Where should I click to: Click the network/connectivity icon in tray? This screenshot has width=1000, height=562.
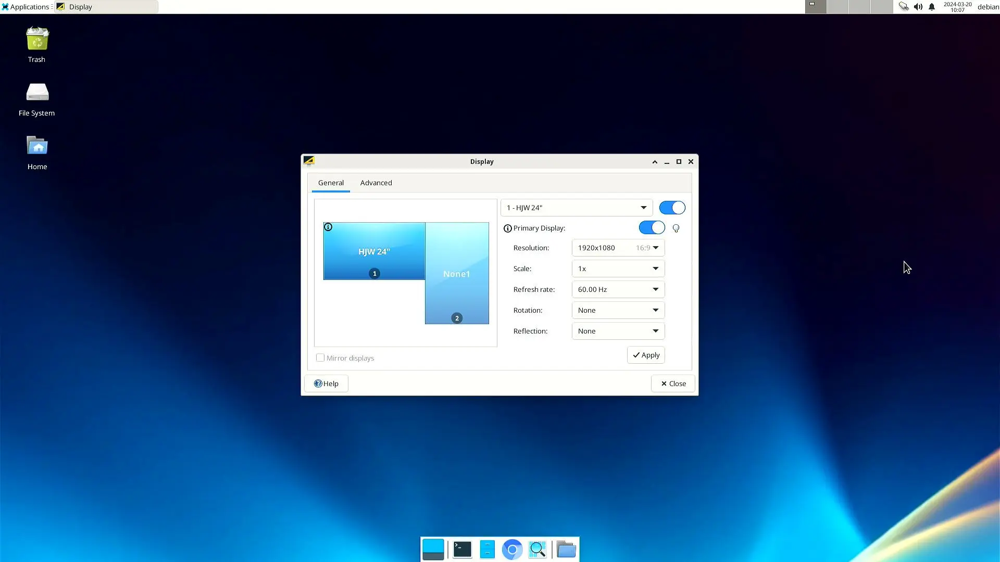(x=904, y=6)
